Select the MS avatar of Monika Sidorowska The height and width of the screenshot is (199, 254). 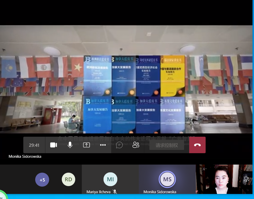(x=167, y=179)
